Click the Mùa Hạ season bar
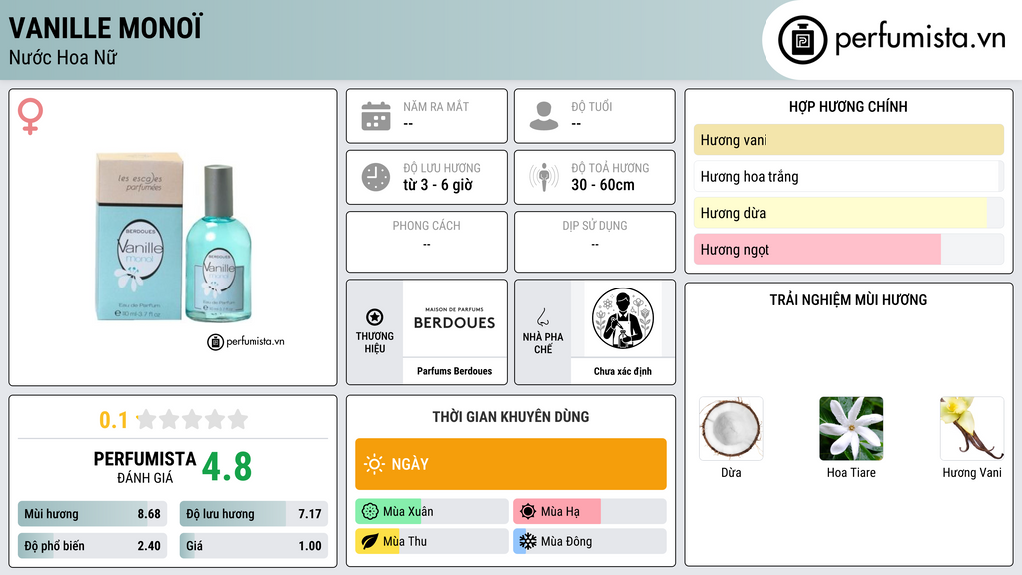Viewport: 1022px width, 575px height. tap(590, 512)
